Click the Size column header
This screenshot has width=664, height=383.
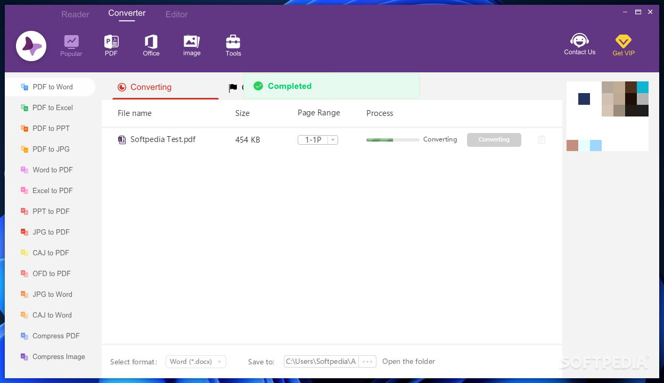[x=242, y=113]
